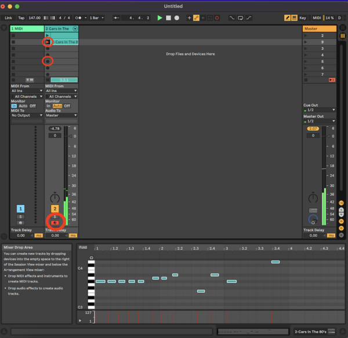Viewport: 348px width, 338px height.
Task: Switch to Arrangement view icon at top right
Action: 343,28
